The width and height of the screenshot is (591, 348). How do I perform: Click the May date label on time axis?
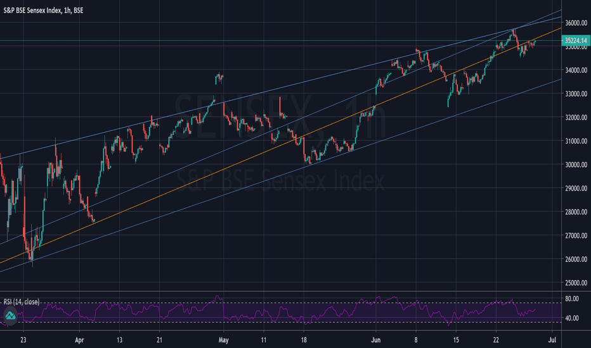point(223,340)
